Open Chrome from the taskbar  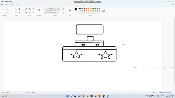pos(83,96)
